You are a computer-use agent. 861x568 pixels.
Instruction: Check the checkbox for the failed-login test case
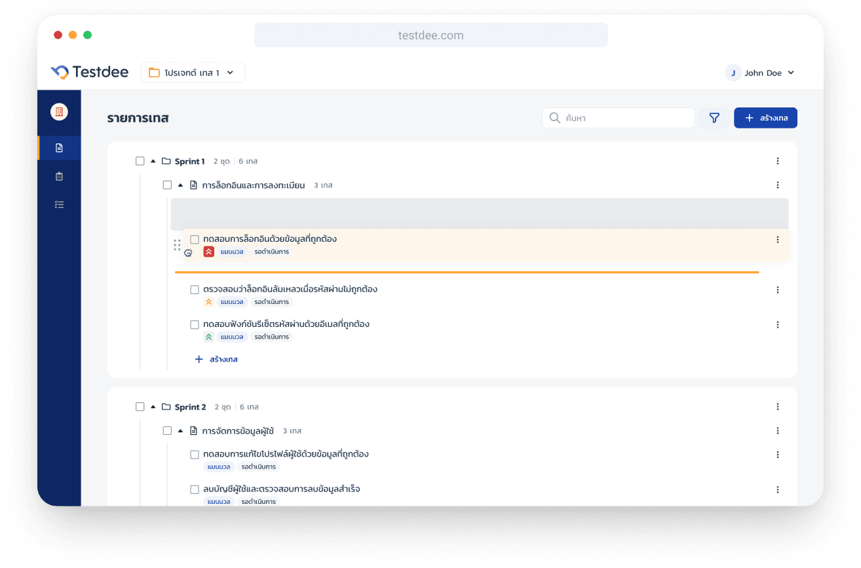point(195,289)
